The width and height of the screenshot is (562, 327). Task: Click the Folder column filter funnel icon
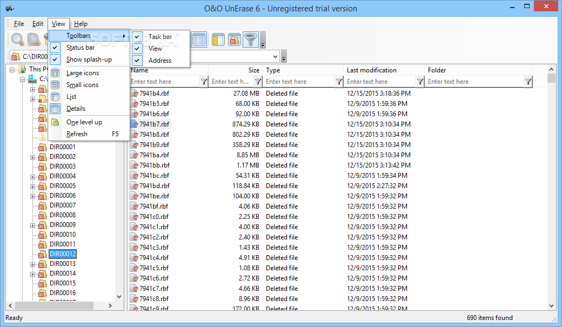tap(528, 82)
